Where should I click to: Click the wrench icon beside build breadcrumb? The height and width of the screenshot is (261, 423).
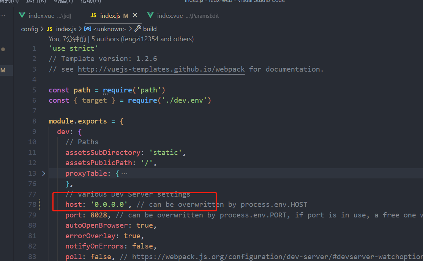pyautogui.click(x=139, y=28)
